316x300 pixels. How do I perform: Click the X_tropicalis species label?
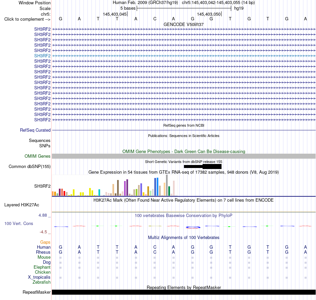39,277
